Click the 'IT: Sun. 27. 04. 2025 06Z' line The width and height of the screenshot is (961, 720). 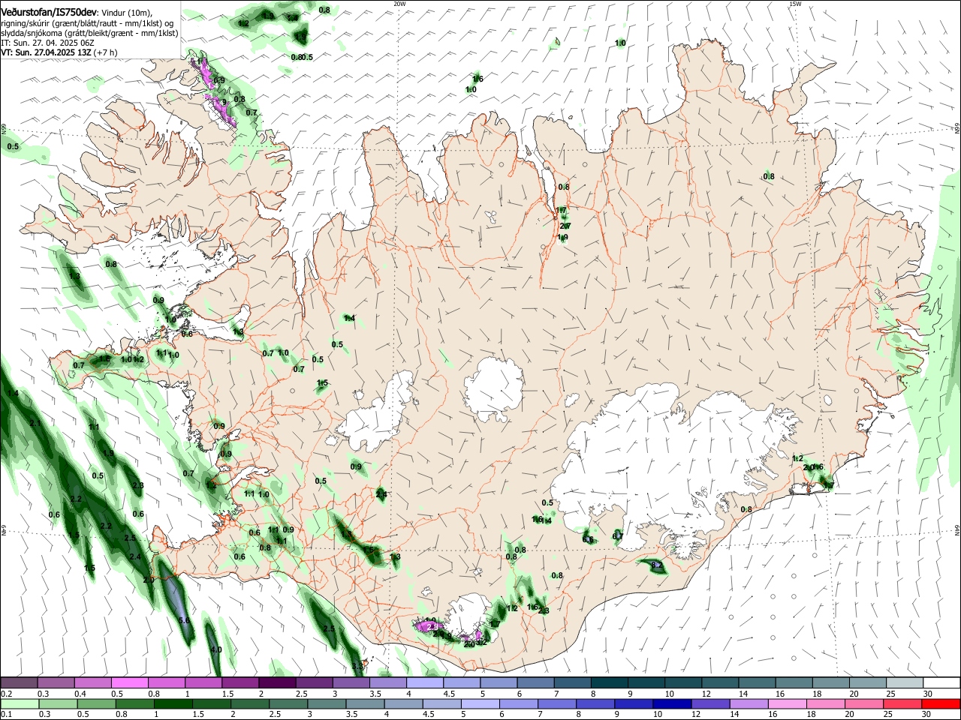pos(47,43)
